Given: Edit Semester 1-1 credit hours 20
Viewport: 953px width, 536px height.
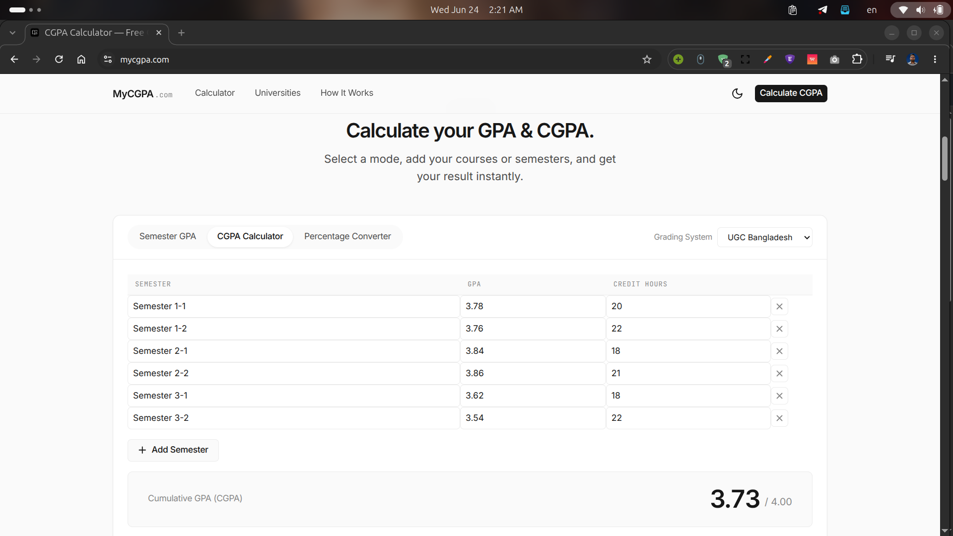Looking at the screenshot, I should [x=688, y=307].
